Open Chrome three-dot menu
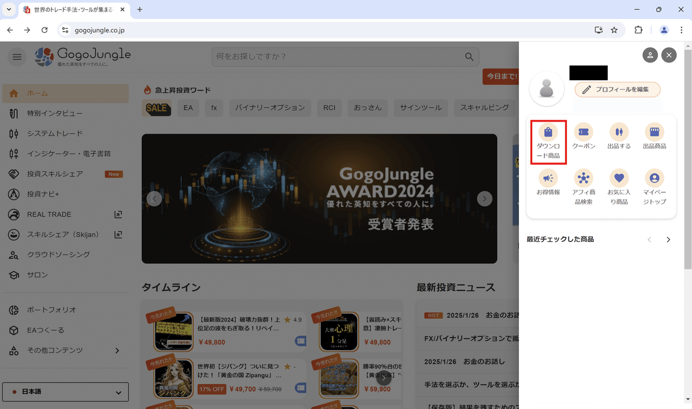Screen dimensions: 692x409 tap(682, 30)
